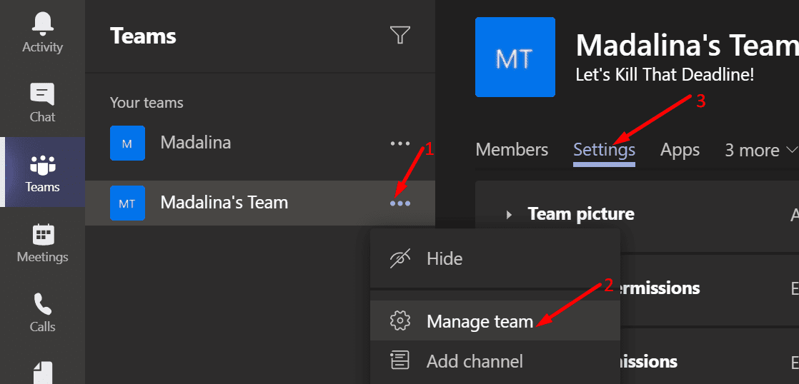Click the large MT team picture
This screenshot has height=384, width=799.
pos(515,57)
